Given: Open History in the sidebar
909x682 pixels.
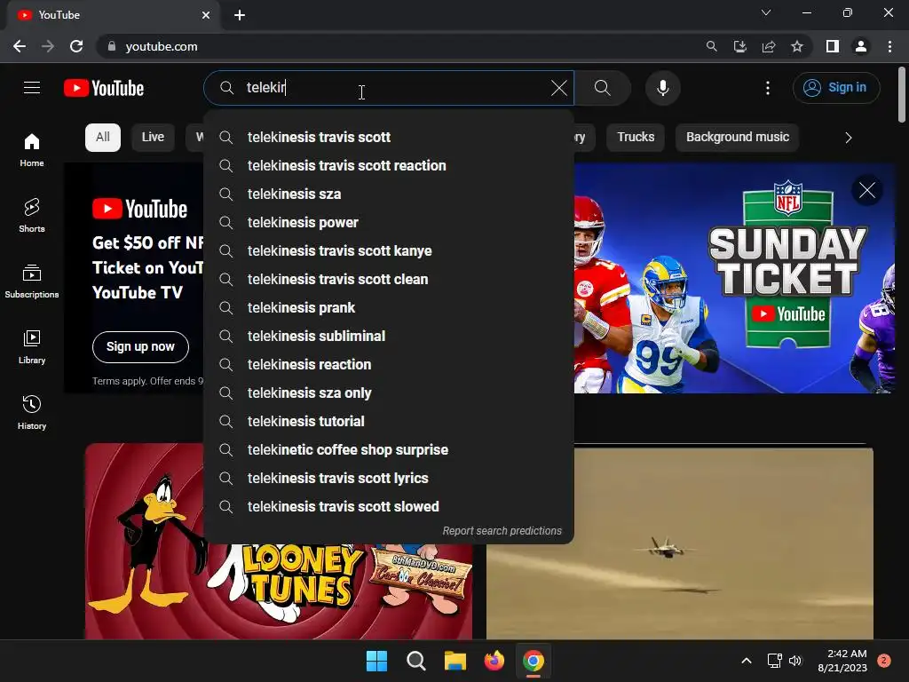Looking at the screenshot, I should [x=32, y=412].
